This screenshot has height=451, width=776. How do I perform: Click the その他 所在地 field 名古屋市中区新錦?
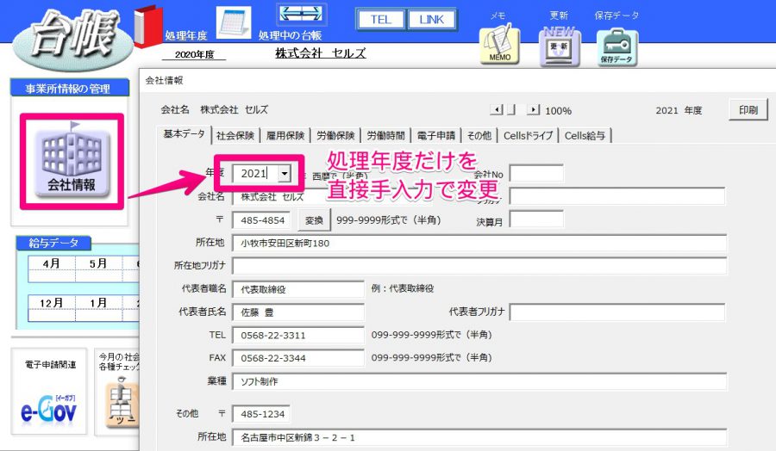click(479, 437)
